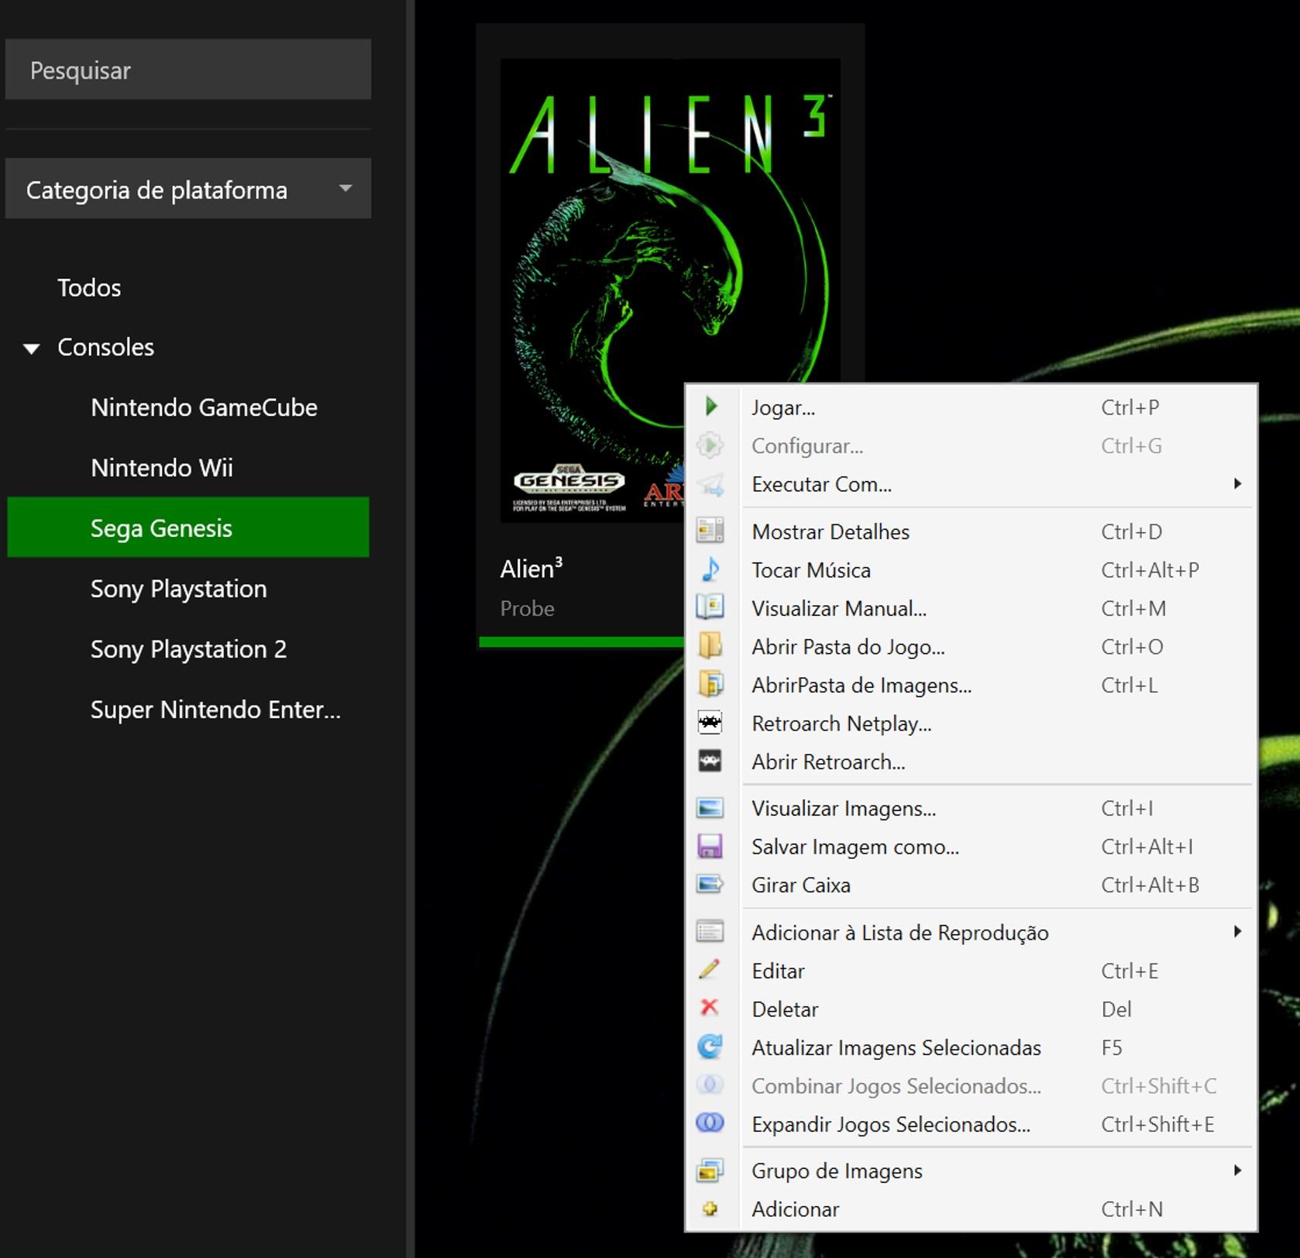Select Salvar Imagem como... item
This screenshot has width=1300, height=1258.
click(x=971, y=847)
